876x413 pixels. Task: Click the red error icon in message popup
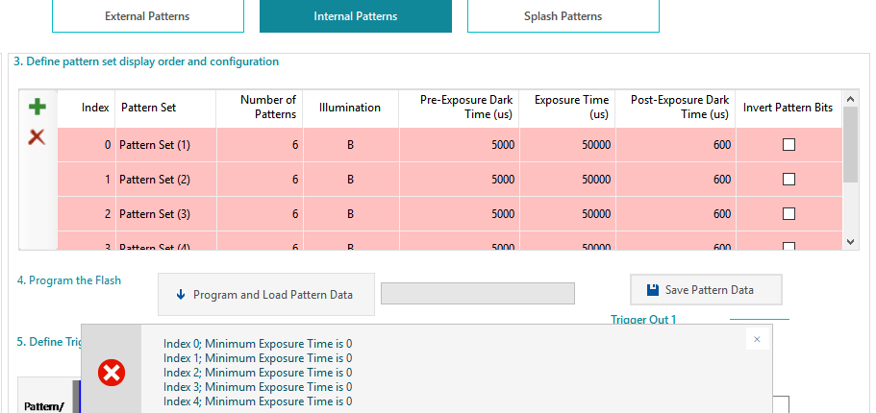(112, 372)
